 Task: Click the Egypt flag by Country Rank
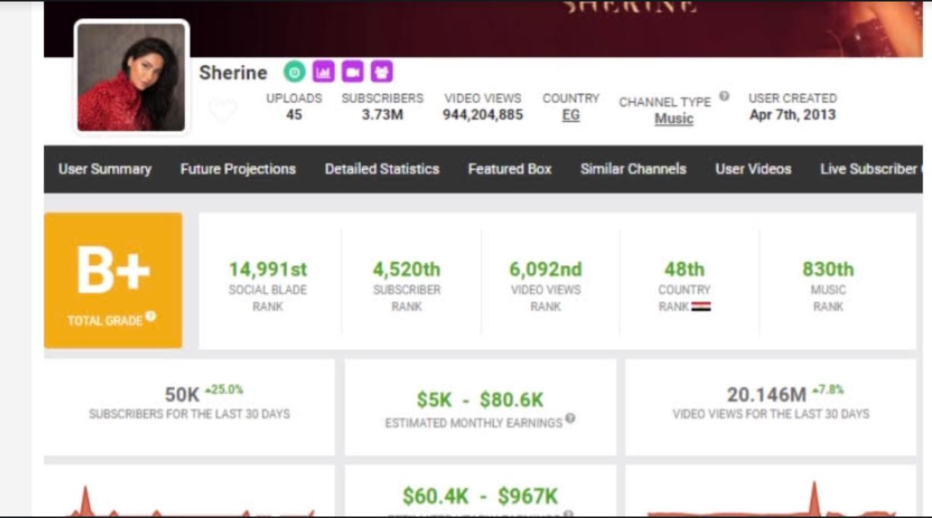tap(701, 307)
